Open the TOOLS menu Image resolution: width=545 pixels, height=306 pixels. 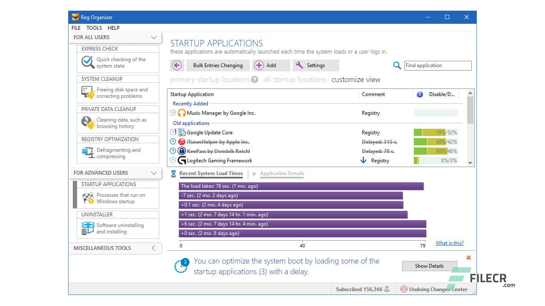[94, 28]
